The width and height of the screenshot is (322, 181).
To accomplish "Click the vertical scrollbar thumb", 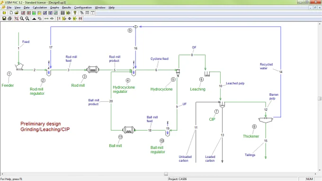I will coord(320,99).
